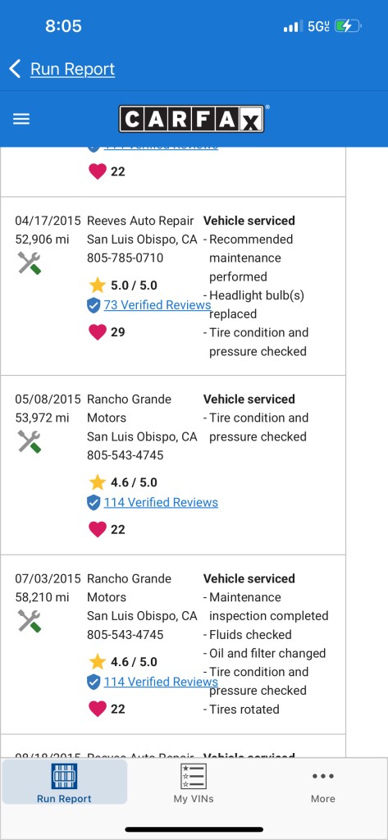Go back via the Run Report link
This screenshot has width=388, height=840.
[72, 69]
